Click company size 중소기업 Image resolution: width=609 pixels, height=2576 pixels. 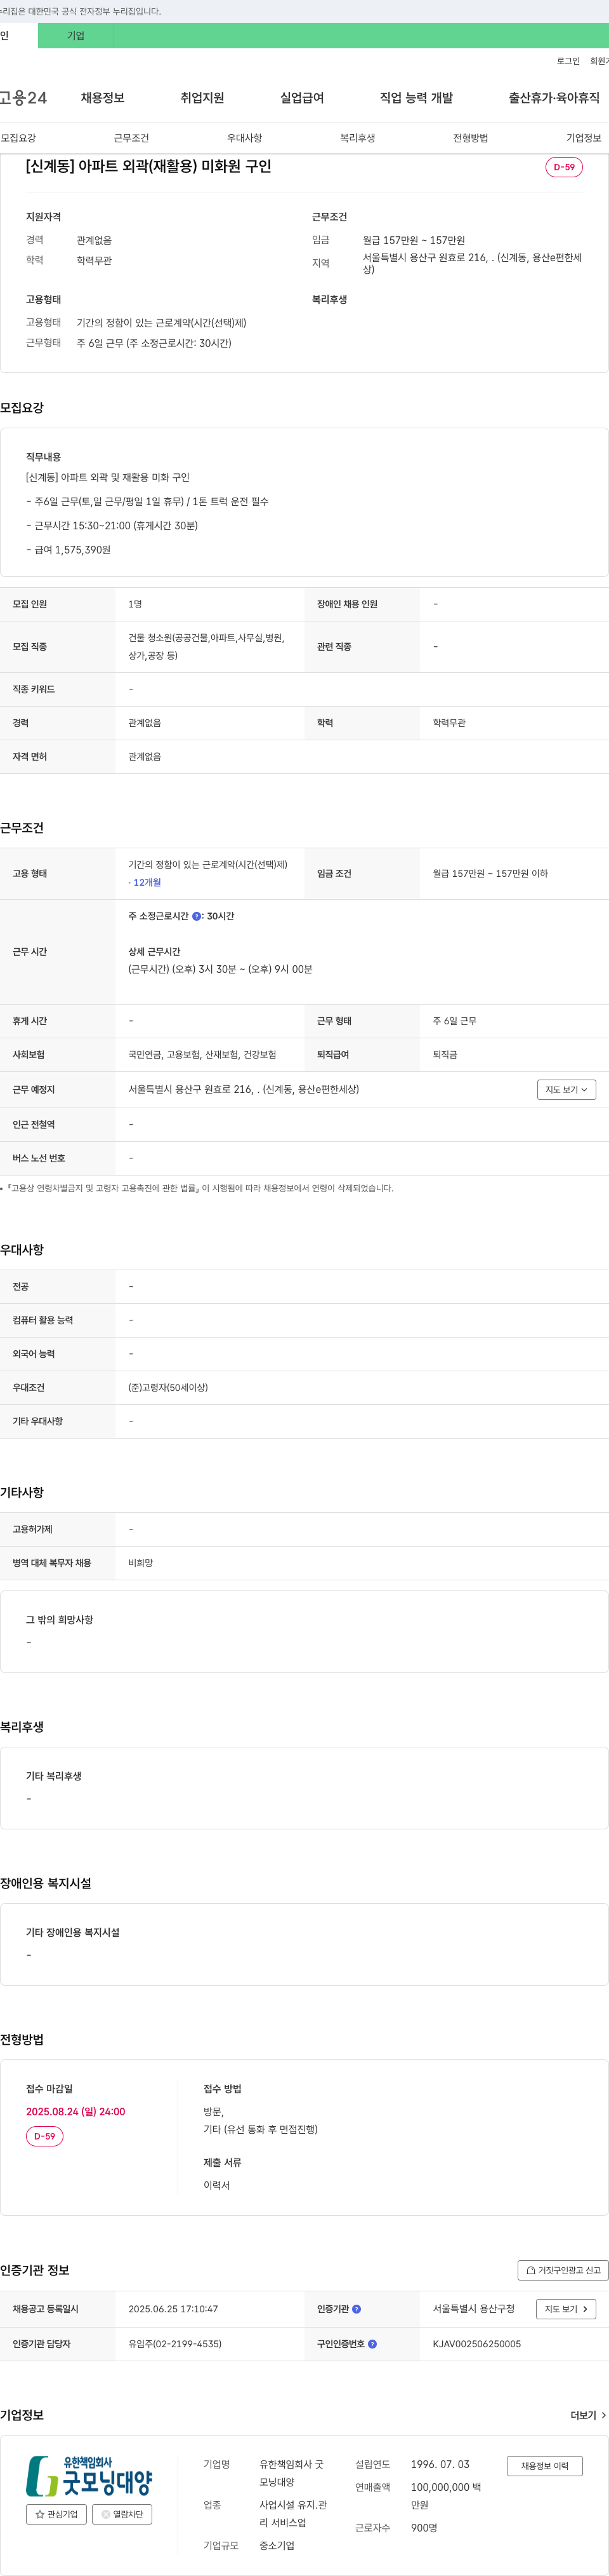pos(277,2545)
